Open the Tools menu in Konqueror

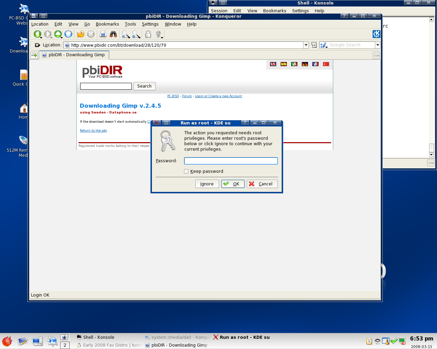[130, 24]
